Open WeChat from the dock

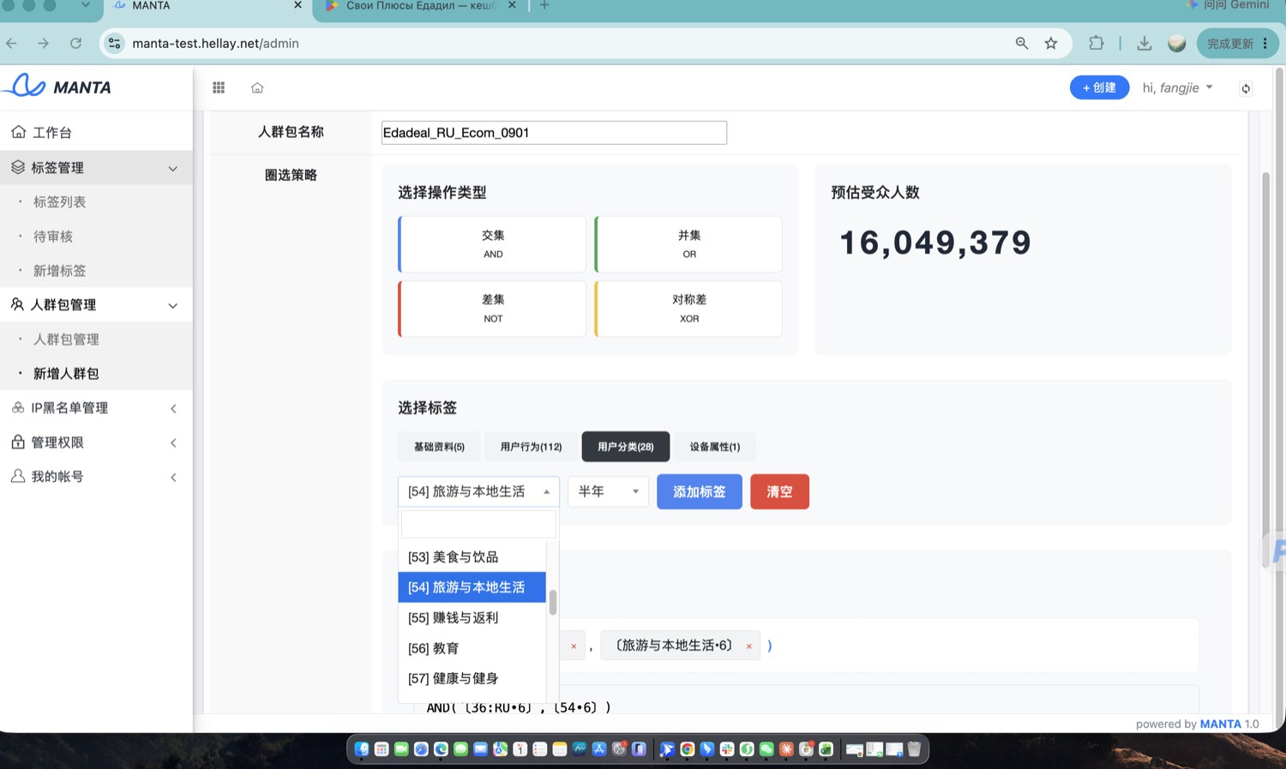click(766, 749)
